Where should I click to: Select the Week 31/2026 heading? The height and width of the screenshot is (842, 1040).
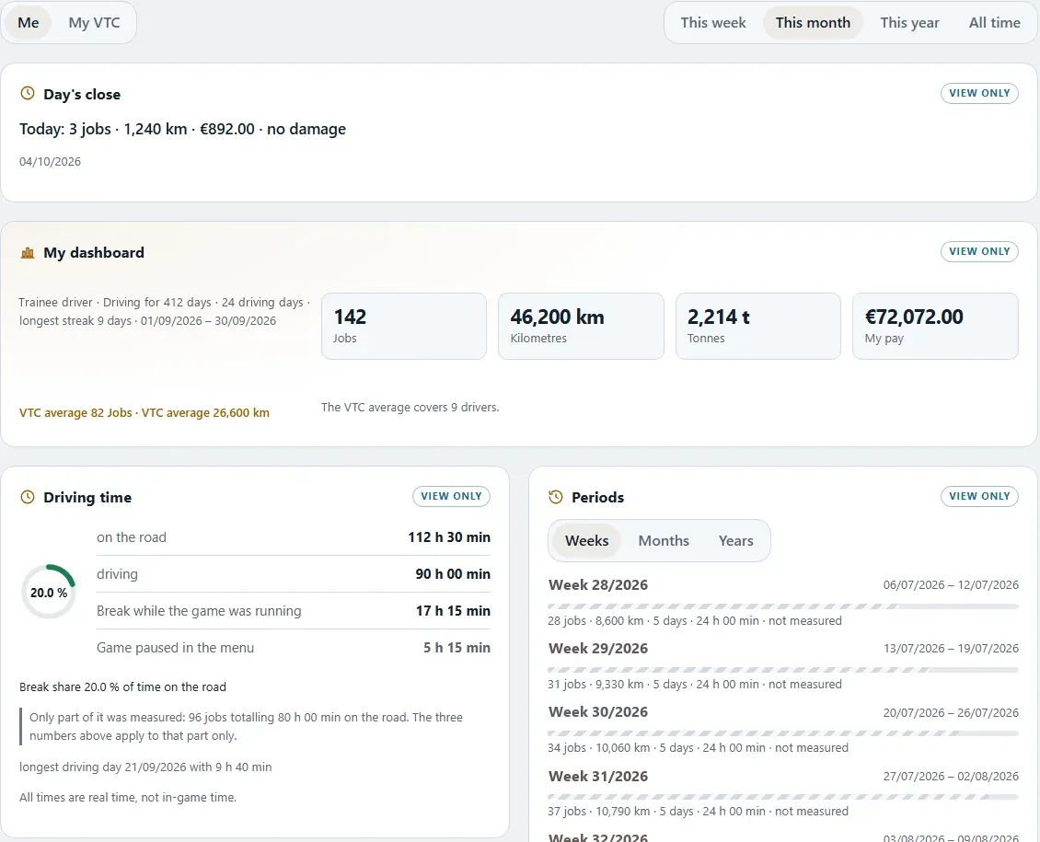point(598,777)
